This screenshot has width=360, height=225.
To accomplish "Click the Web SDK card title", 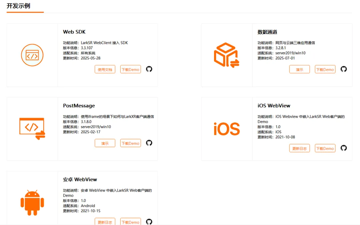I will [x=74, y=32].
